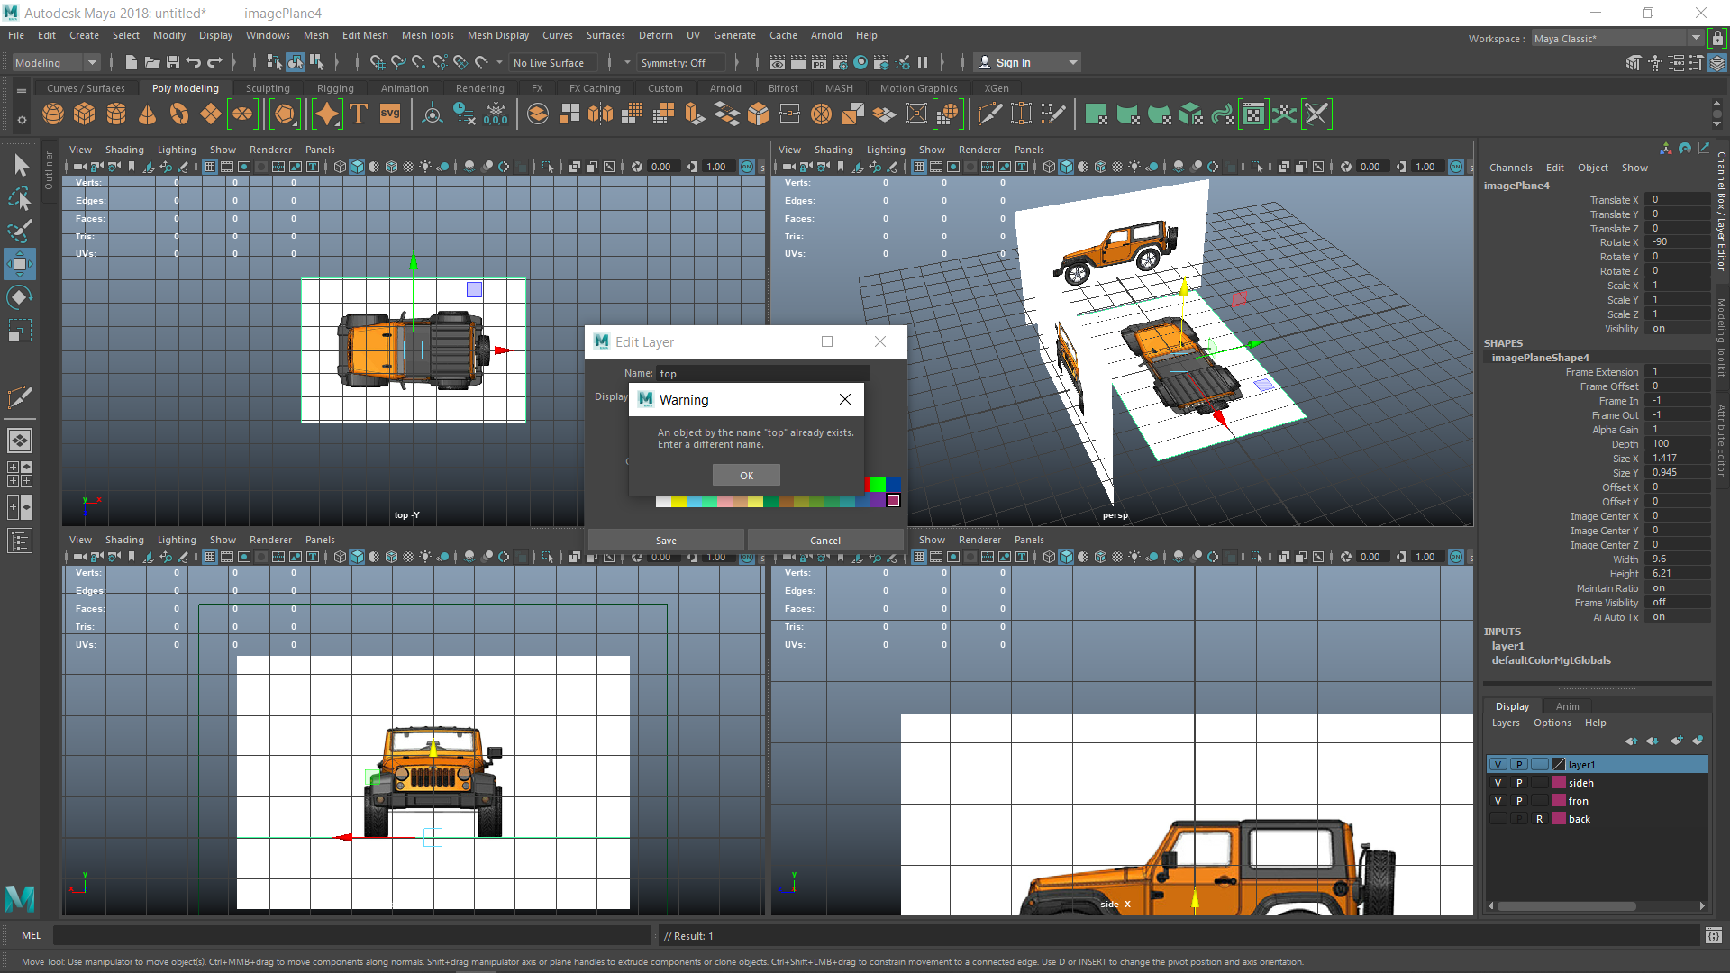The image size is (1730, 973).
Task: Click Cancel in the Edit Layer dialog
Action: pyautogui.click(x=824, y=541)
